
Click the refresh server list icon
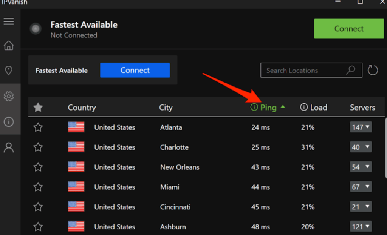[373, 70]
